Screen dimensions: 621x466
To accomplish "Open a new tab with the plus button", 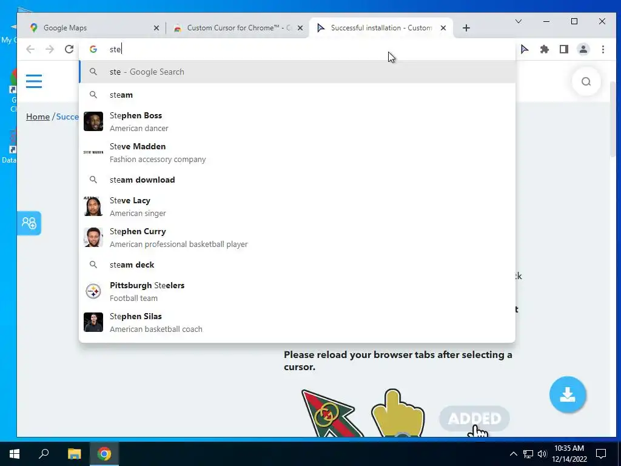I will point(466,28).
